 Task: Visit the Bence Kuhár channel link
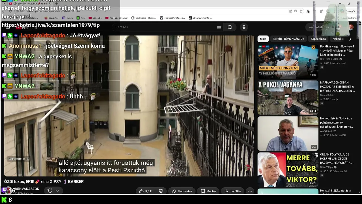pyautogui.click(x=327, y=95)
